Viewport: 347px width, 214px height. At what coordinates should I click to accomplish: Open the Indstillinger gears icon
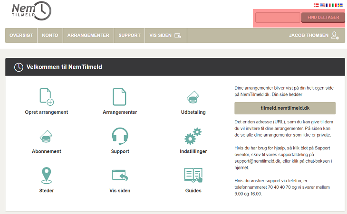(x=193, y=136)
